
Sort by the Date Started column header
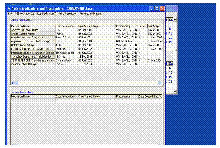coord(85,26)
